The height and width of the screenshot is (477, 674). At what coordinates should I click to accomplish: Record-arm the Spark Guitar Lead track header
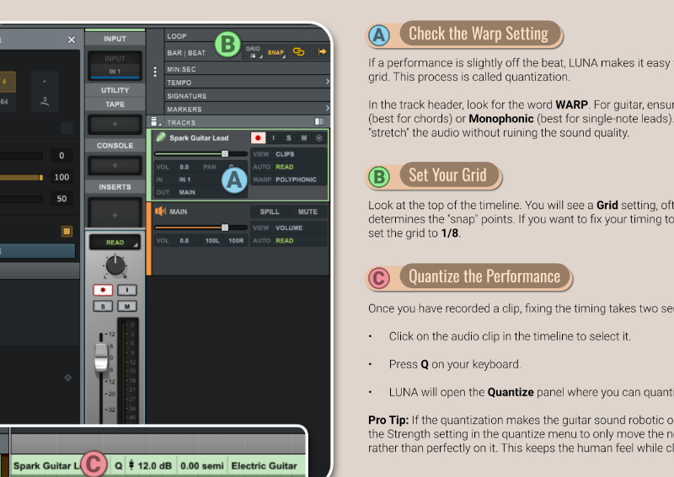click(x=258, y=137)
